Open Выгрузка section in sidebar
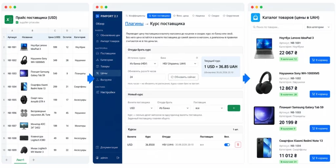 coord(103,80)
